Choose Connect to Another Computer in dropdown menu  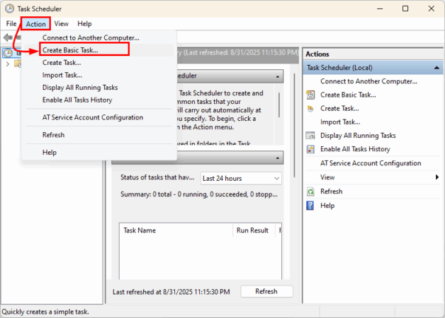[98, 37]
